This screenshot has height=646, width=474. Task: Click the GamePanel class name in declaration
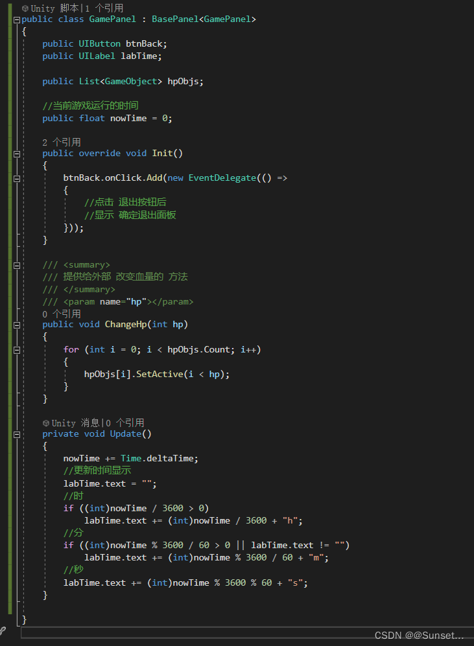113,19
